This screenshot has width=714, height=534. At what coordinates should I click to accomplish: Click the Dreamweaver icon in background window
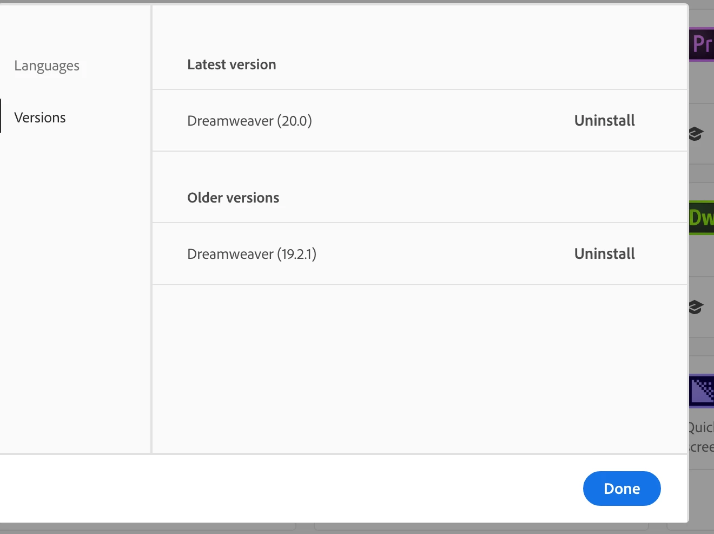click(702, 218)
